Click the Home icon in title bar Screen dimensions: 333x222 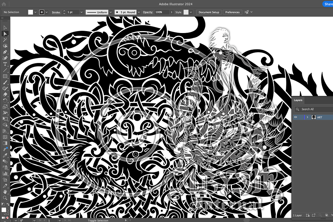(x=4, y=4)
